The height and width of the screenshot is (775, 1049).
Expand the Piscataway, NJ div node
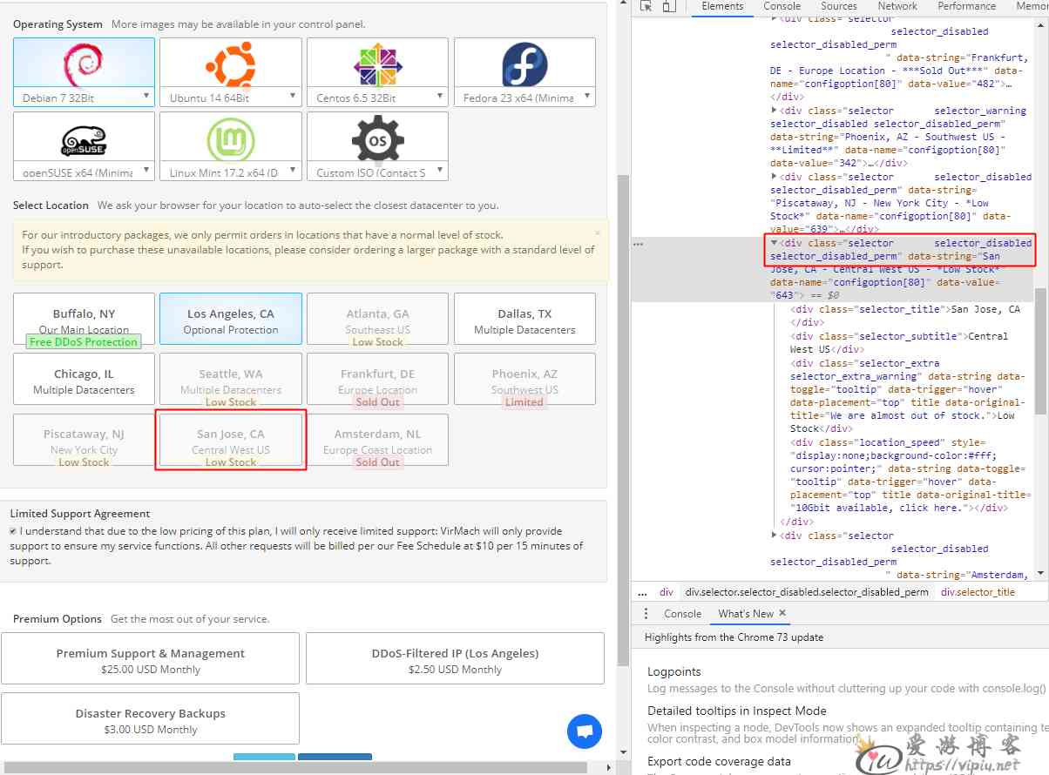coord(775,177)
